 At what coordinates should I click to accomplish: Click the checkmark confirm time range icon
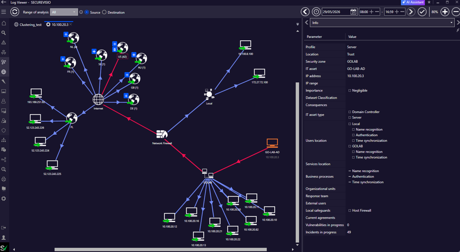422,12
